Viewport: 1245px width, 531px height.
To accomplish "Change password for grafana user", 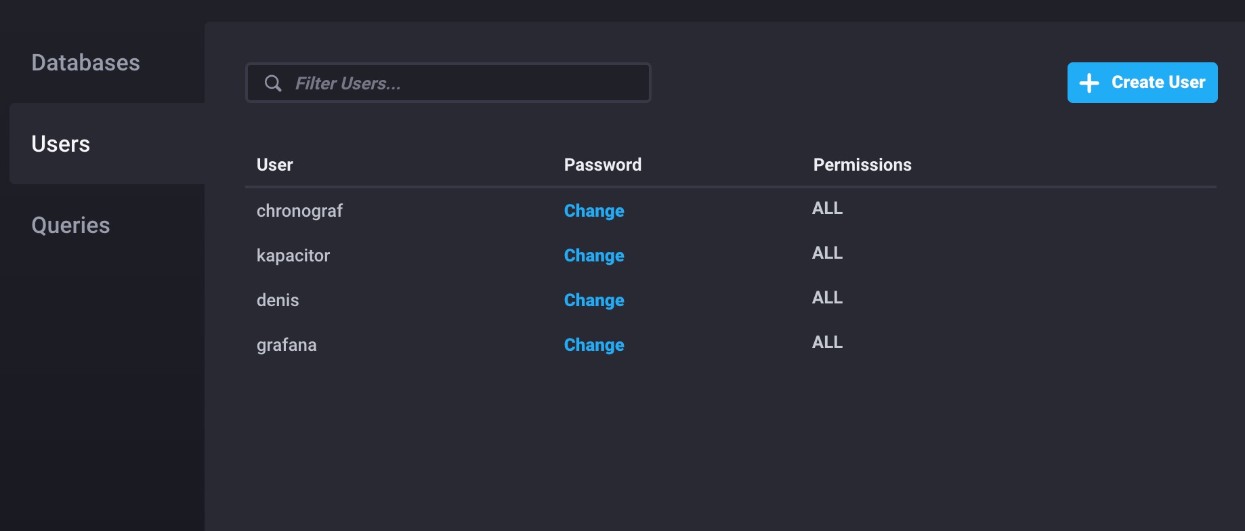I will (594, 345).
